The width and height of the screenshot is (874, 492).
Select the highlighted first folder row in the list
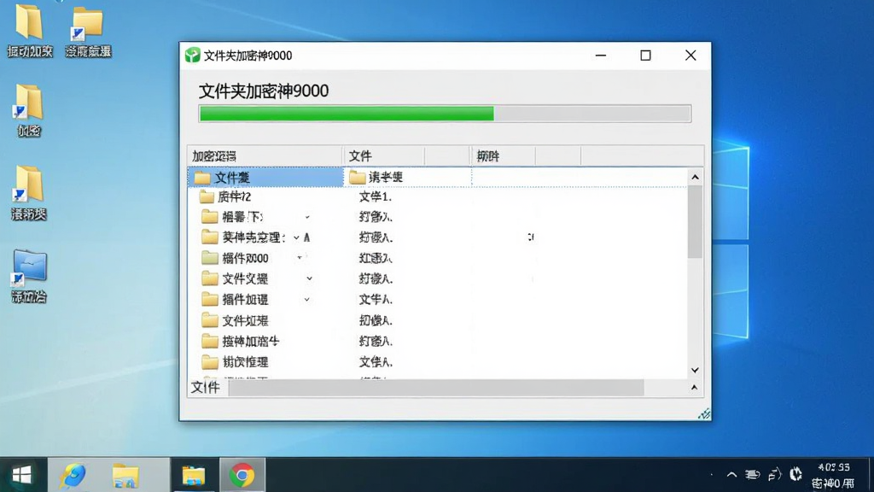(x=266, y=178)
